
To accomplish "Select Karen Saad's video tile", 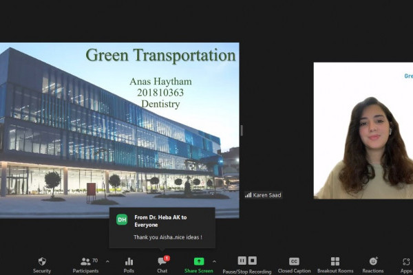I will (363, 131).
